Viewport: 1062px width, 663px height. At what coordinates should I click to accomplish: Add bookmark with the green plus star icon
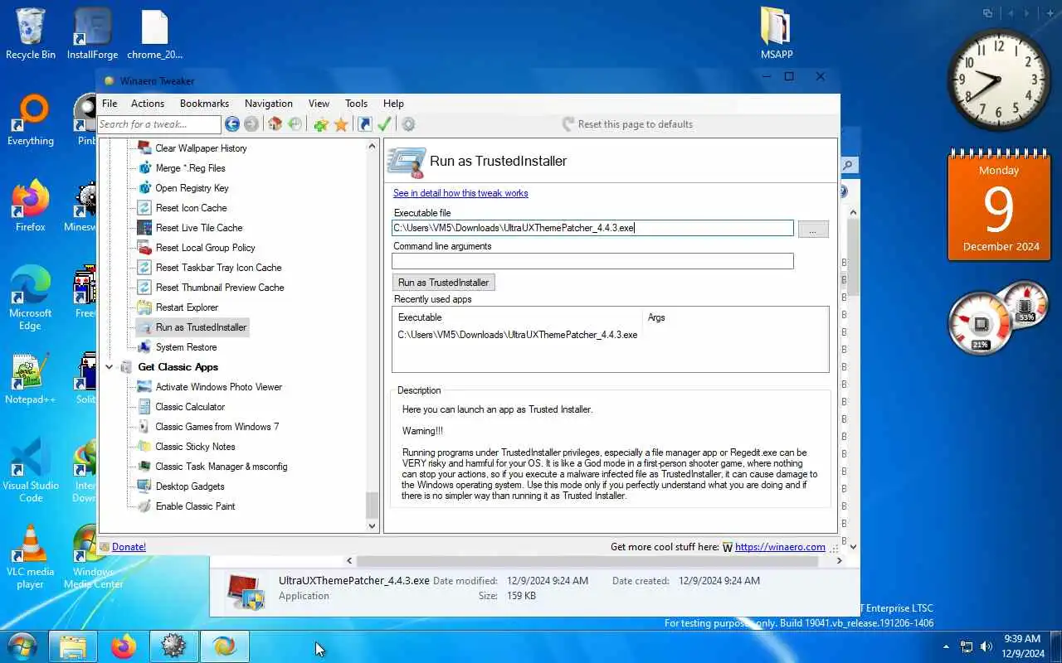click(x=321, y=124)
